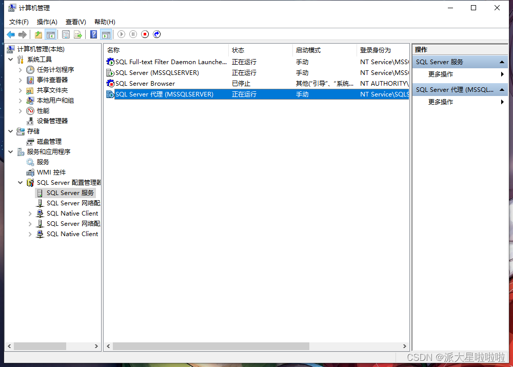Click the SQL Server (MSSQLSERVER) service icon
Image resolution: width=513 pixels, height=367 pixels.
(110, 73)
